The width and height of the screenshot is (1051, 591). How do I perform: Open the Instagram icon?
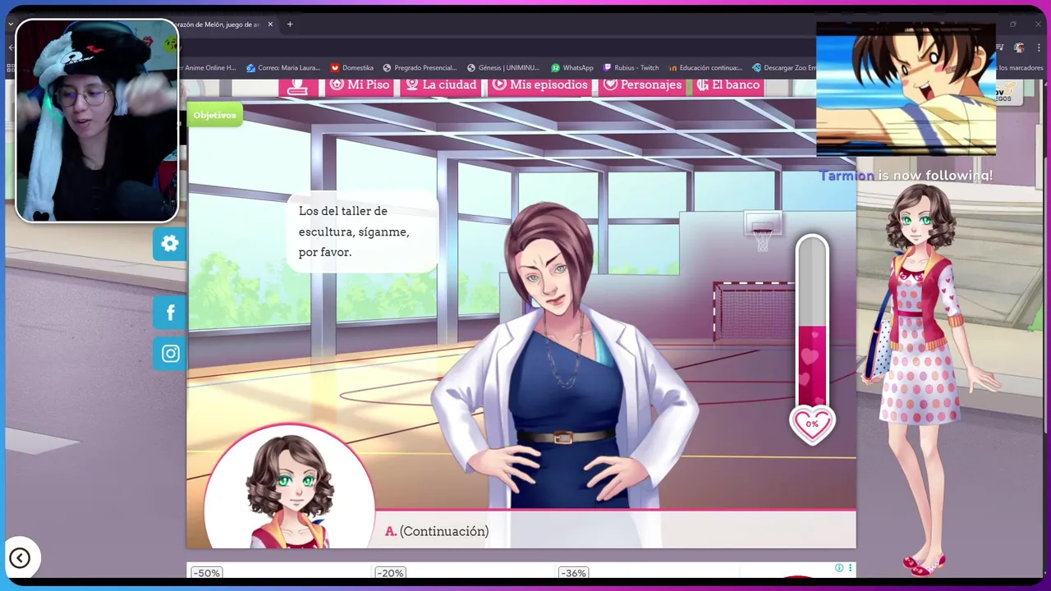[x=170, y=354]
